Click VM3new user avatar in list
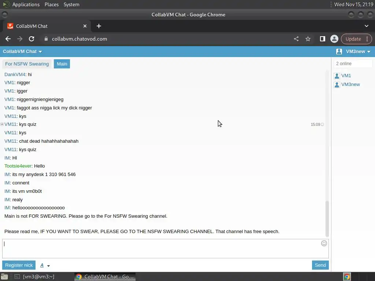 337,85
